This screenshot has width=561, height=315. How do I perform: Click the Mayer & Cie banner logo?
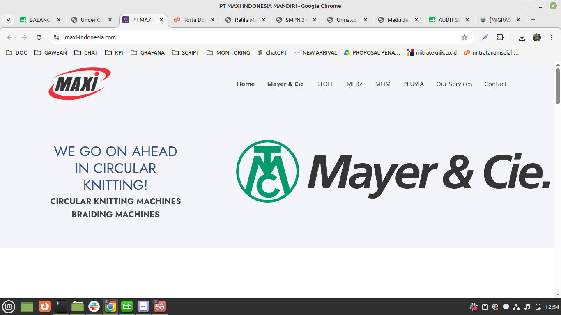point(393,171)
